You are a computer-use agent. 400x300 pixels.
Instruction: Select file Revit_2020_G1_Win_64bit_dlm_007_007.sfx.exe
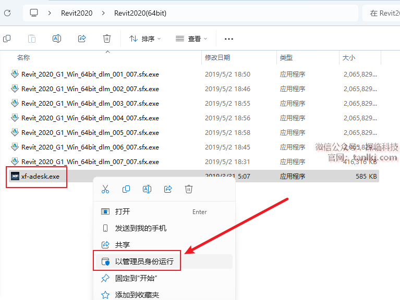(90, 161)
